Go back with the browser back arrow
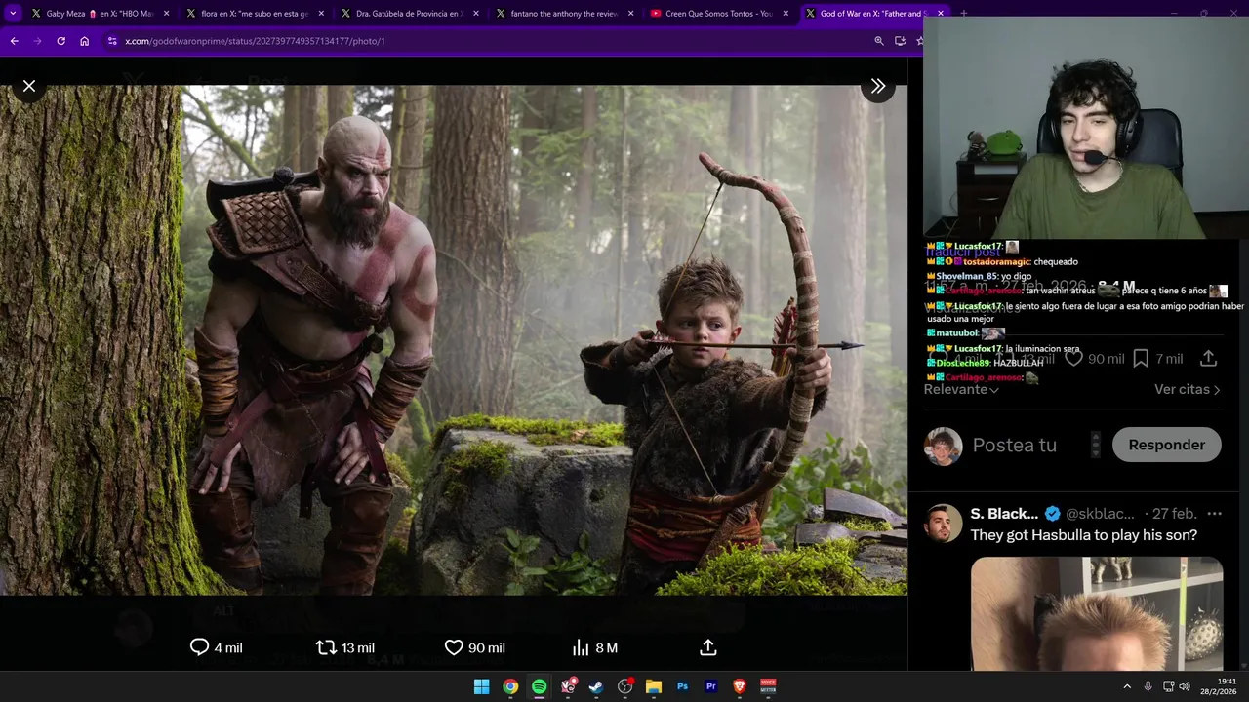This screenshot has height=702, width=1249. coord(14,41)
